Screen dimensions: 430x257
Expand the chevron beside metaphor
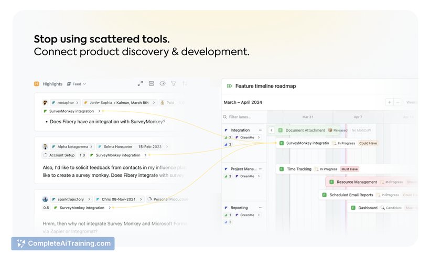77,103
